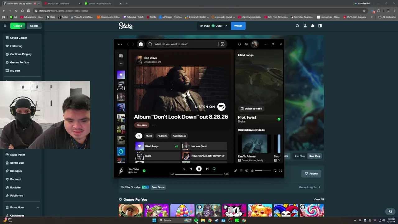Create a new playlist with plus icon

pyautogui.click(x=121, y=63)
